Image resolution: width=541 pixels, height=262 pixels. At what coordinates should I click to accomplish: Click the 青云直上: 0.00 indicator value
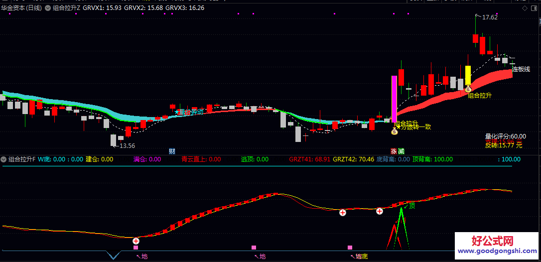pos(201,159)
